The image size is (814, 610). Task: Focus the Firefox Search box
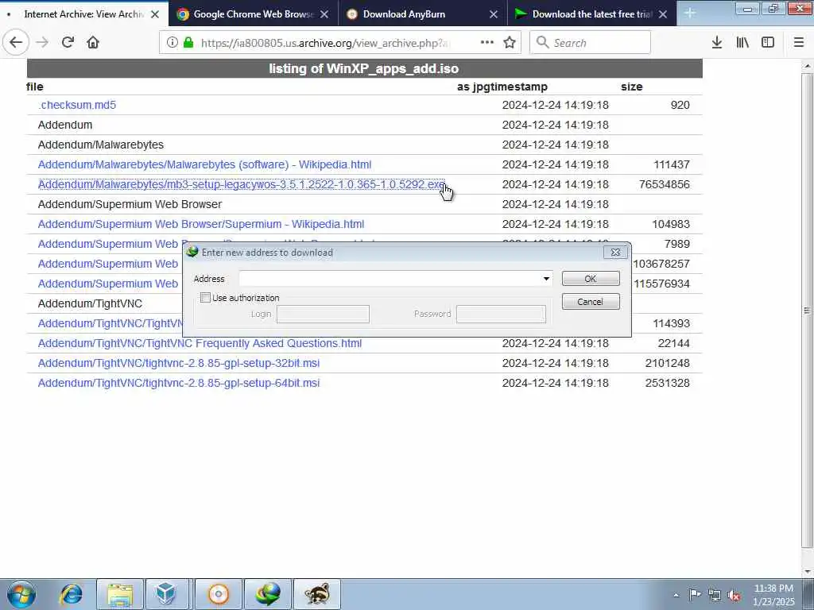click(591, 43)
